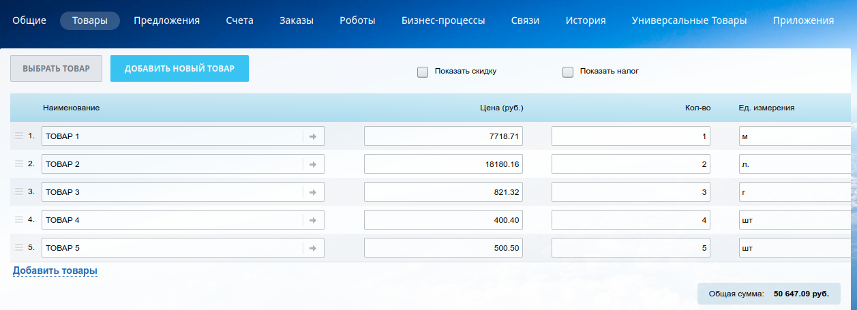Click the Кол-во column header
The image size is (857, 310).
698,108
